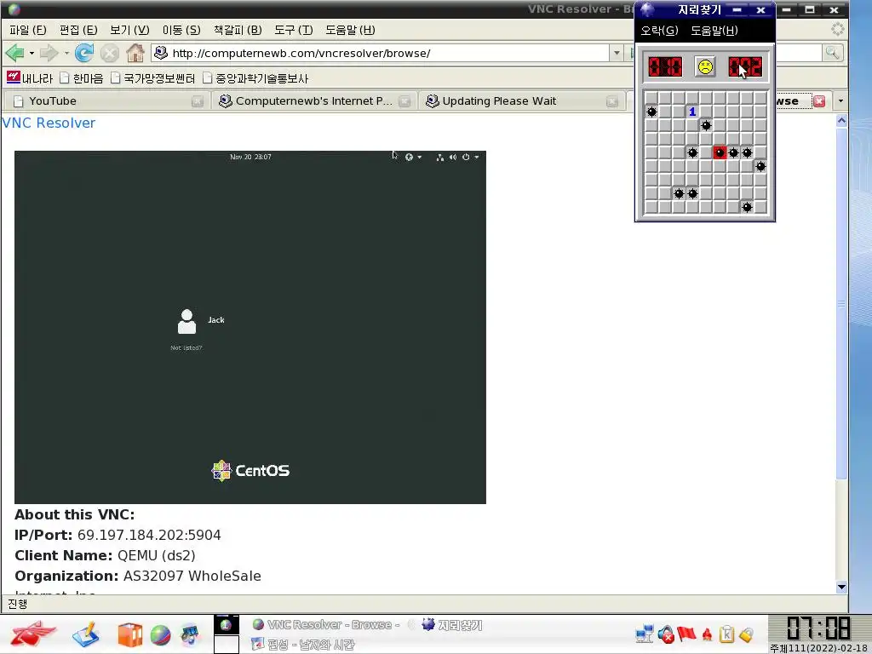
Task: Switch to Computernewb's Internet P... tab
Action: coord(314,101)
